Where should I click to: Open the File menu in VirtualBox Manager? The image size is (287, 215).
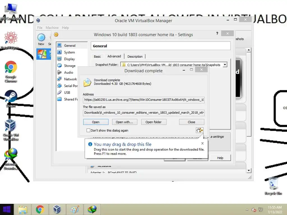pos(40,28)
